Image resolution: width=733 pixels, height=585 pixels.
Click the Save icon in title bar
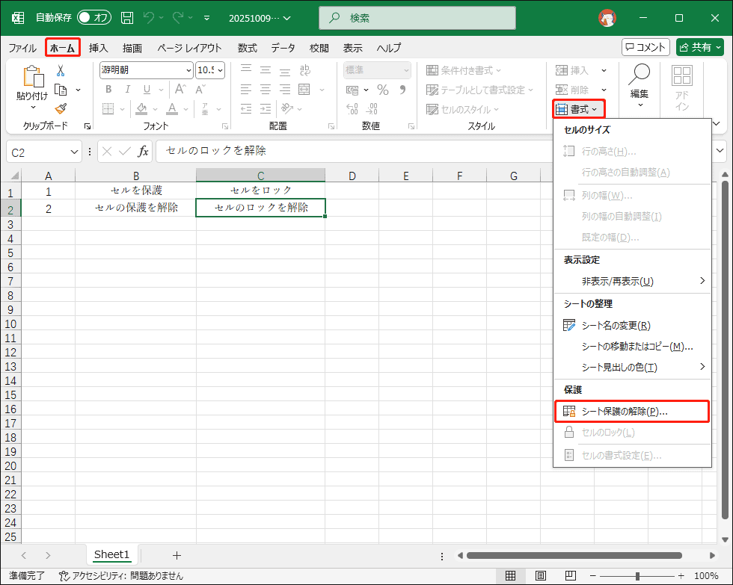click(126, 18)
